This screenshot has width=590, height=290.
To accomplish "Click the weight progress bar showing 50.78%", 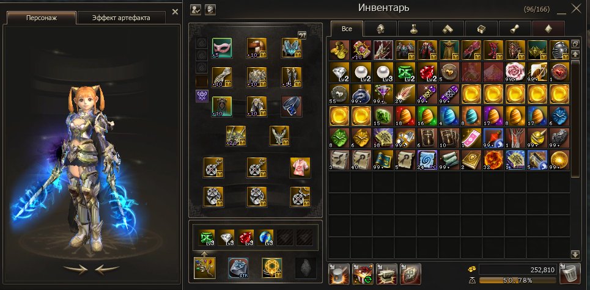I will [x=518, y=280].
